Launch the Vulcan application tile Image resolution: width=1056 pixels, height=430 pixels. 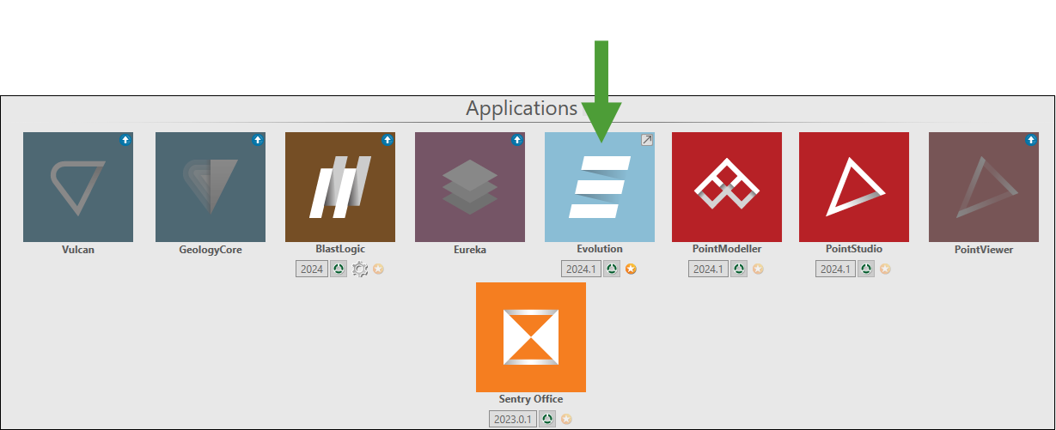point(78,187)
